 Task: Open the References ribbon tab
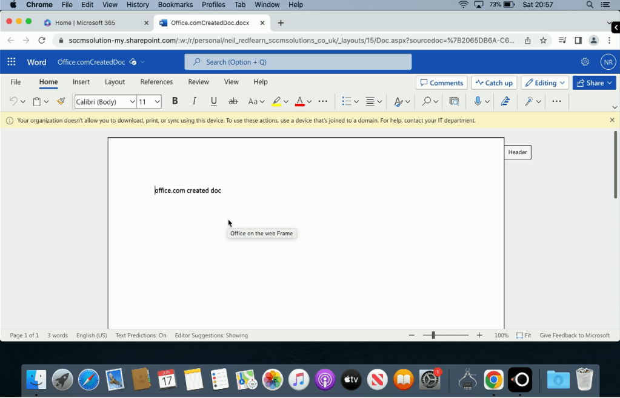[x=156, y=82]
